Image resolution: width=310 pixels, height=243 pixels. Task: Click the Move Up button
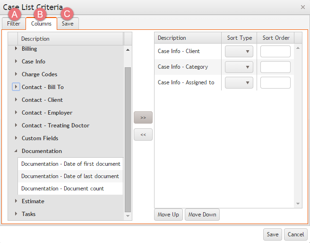click(168, 215)
